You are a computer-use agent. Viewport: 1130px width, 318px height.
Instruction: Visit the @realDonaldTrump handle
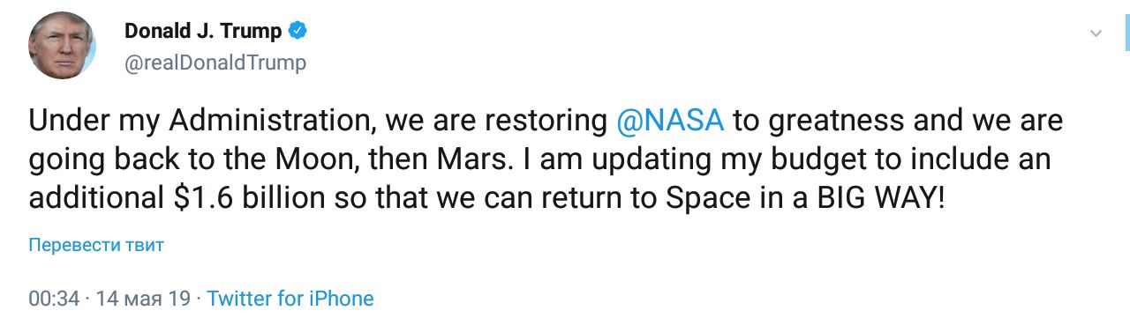pos(215,63)
